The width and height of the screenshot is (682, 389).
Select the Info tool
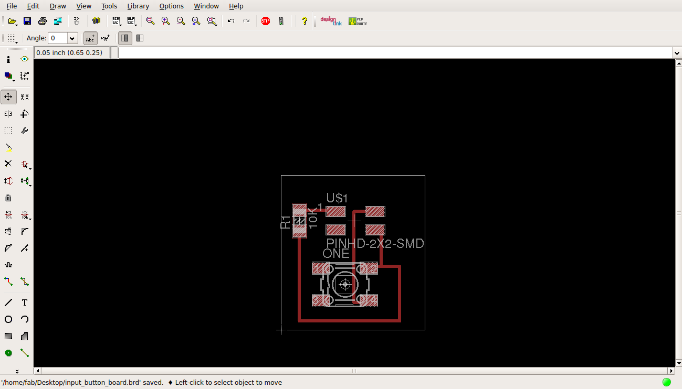[x=8, y=59]
